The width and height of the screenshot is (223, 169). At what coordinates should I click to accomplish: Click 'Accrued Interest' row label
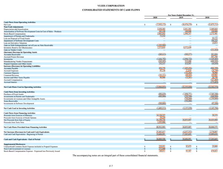(x=10, y=82)
